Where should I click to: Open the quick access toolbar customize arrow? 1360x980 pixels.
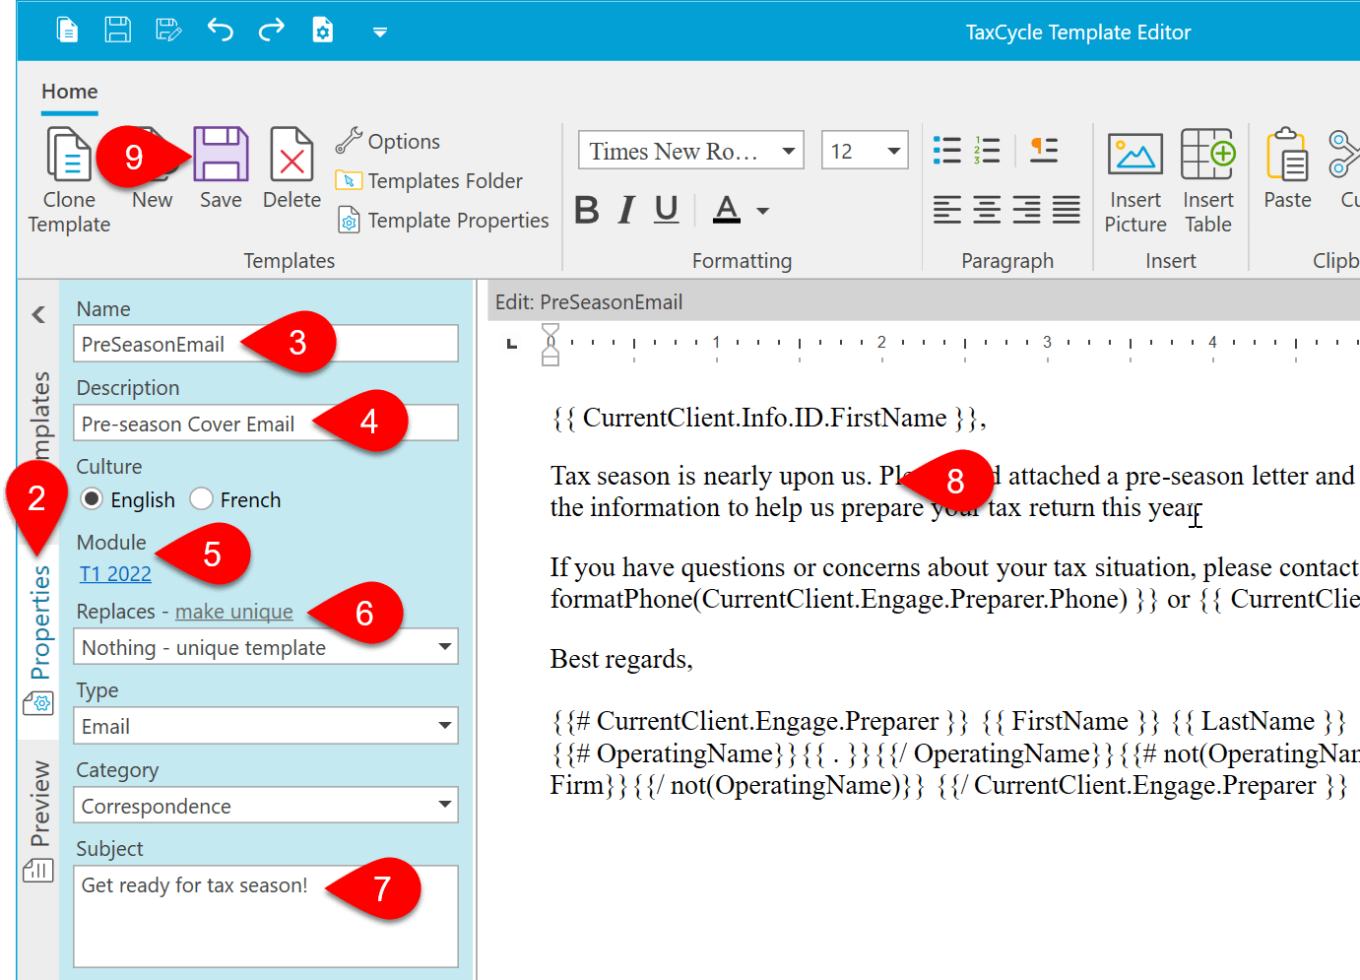point(380,33)
